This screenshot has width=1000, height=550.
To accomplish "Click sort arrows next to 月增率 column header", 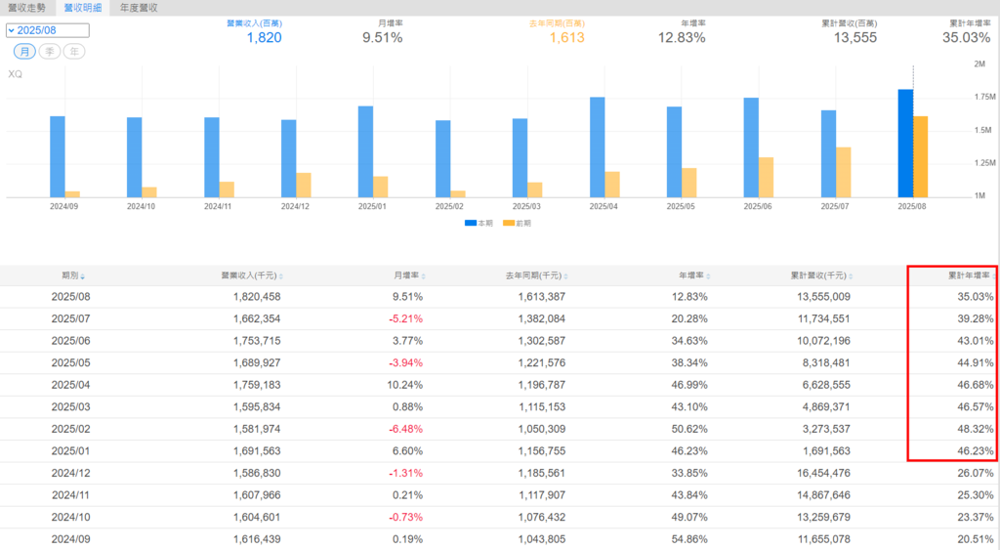I will click(x=424, y=276).
